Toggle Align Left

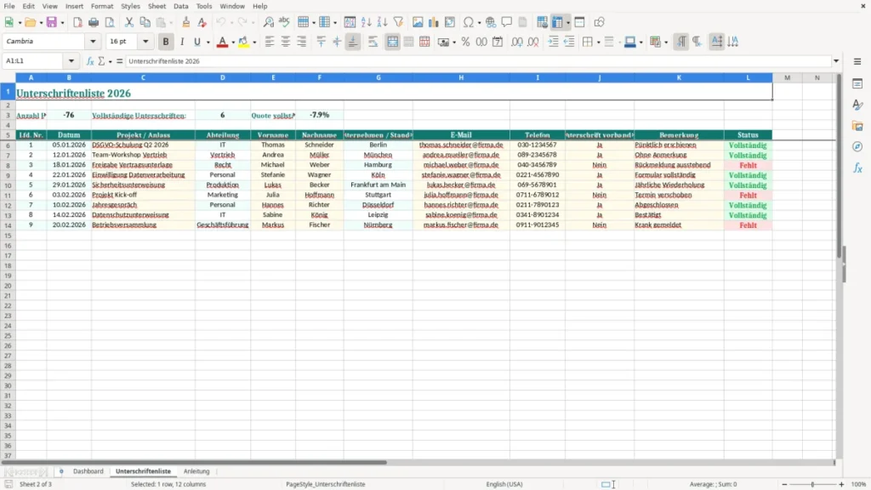(270, 42)
